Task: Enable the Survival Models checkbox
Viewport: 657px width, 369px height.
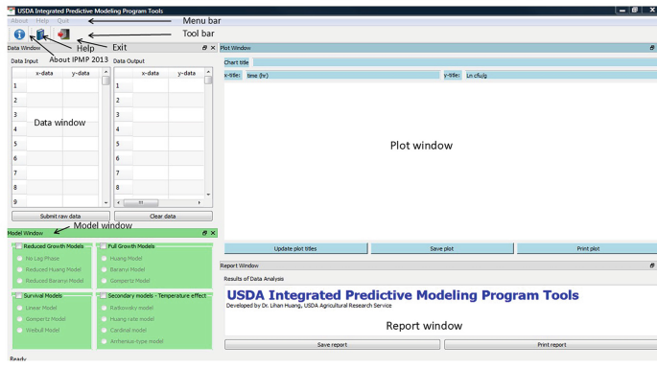Action: click(19, 296)
